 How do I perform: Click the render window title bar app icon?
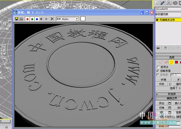[15, 12]
